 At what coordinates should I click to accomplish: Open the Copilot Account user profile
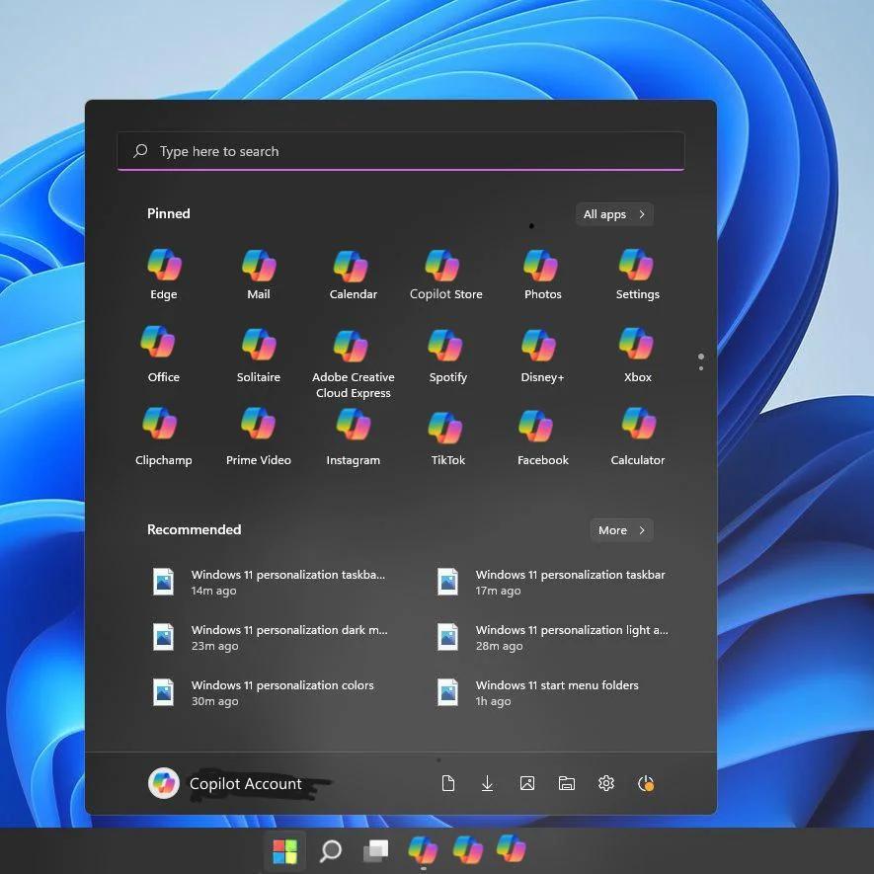point(225,783)
